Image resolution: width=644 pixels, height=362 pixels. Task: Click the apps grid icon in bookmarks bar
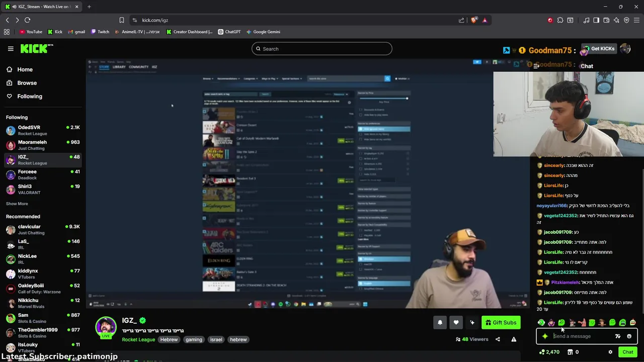point(7,32)
